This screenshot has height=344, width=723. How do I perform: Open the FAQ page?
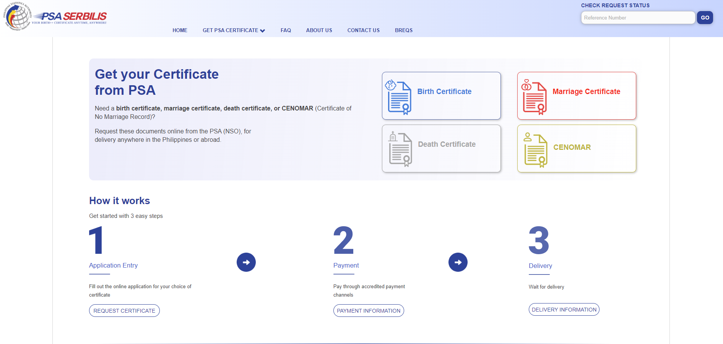[x=286, y=30]
